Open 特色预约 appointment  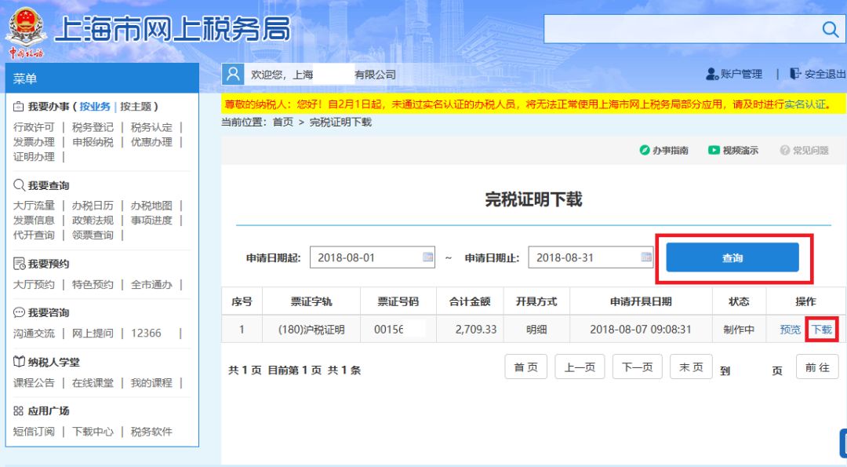click(93, 284)
